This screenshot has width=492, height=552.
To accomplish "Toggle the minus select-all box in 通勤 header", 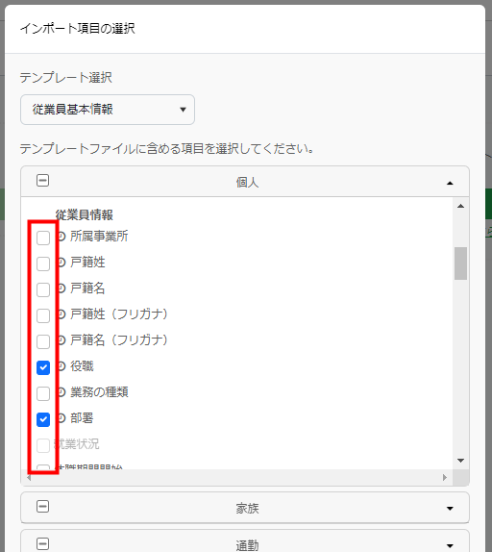I will (x=42, y=544).
